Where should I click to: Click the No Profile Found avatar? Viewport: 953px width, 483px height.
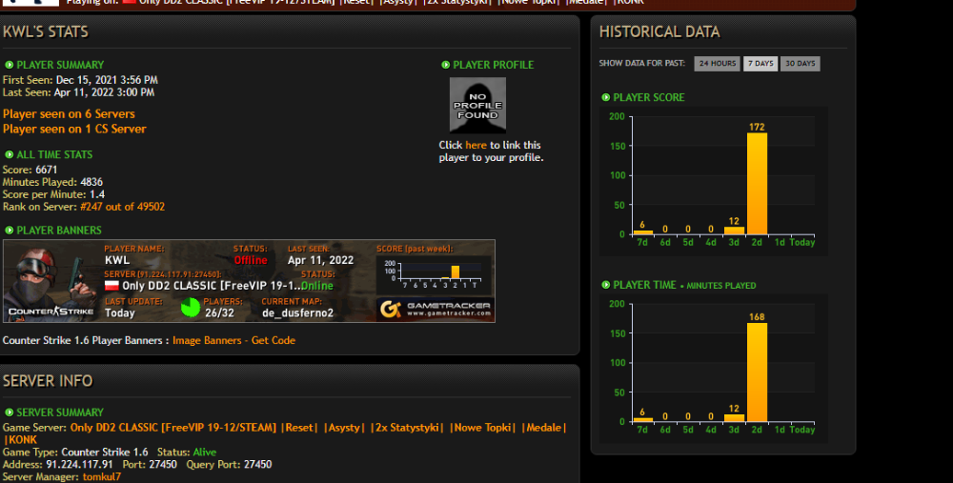click(x=477, y=105)
